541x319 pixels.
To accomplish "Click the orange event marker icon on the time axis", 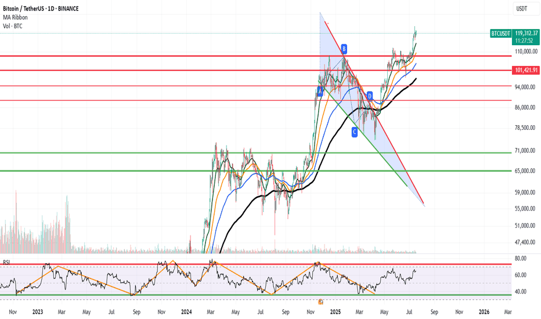I will click(320, 302).
